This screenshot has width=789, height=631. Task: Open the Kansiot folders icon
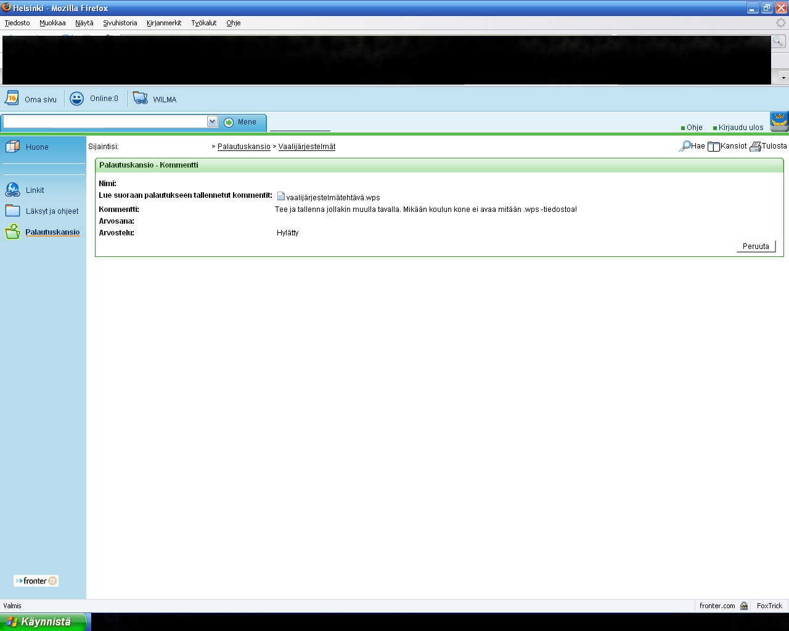point(714,147)
